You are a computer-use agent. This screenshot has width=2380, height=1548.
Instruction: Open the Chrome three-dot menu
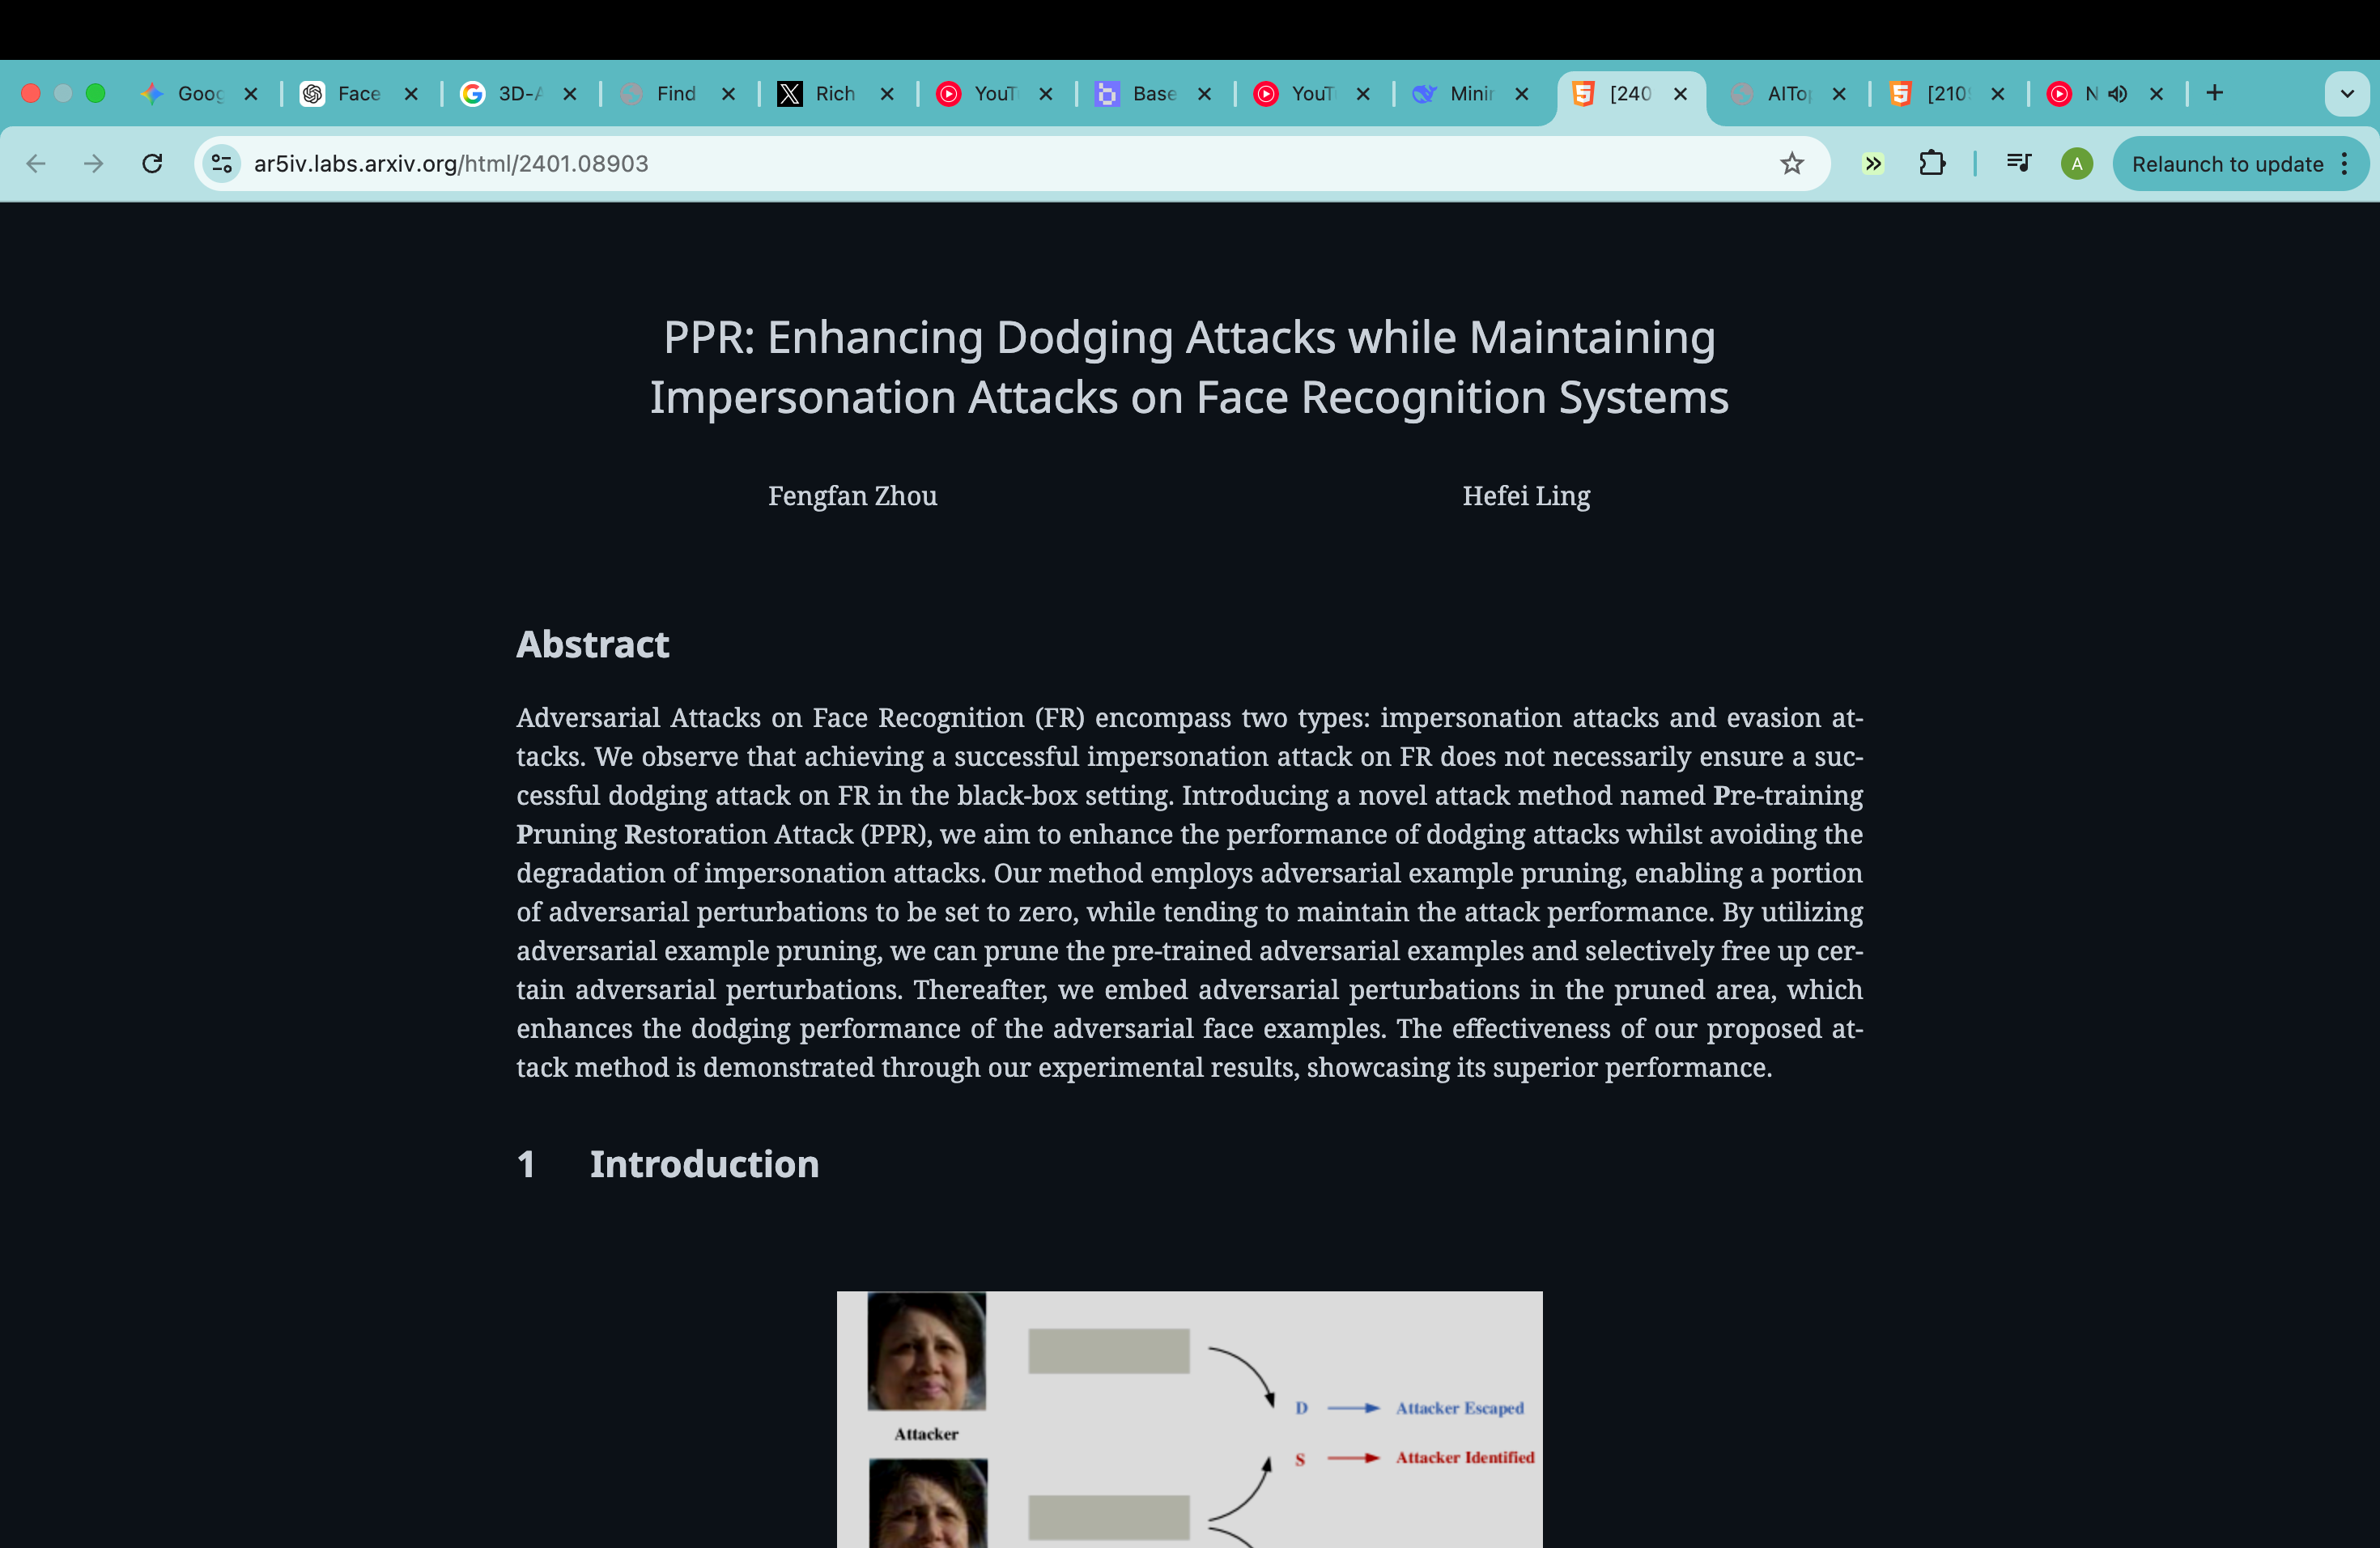coord(2345,164)
